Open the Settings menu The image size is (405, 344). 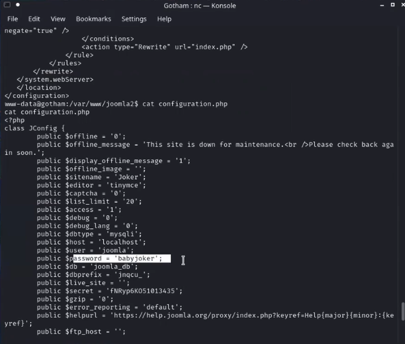pyautogui.click(x=134, y=19)
